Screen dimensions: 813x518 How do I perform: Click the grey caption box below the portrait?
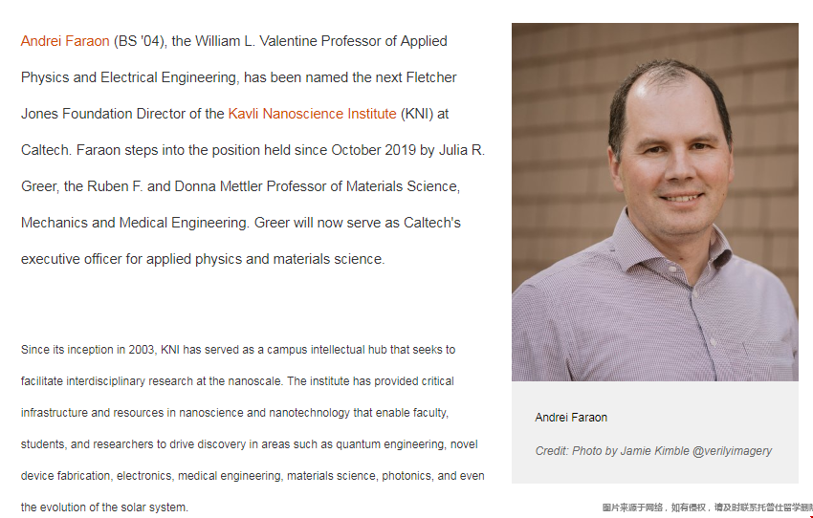tap(655, 433)
